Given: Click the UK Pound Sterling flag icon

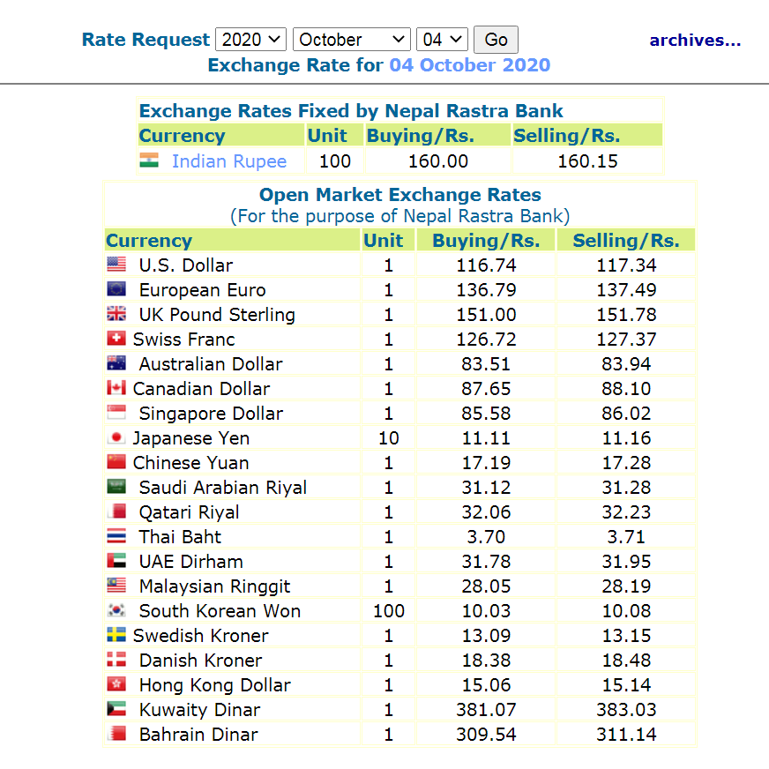Looking at the screenshot, I should 116,313.
